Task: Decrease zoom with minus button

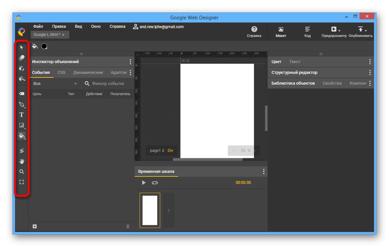Action: [x=233, y=151]
